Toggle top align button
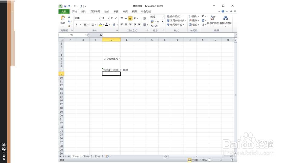 (x=122, y=18)
